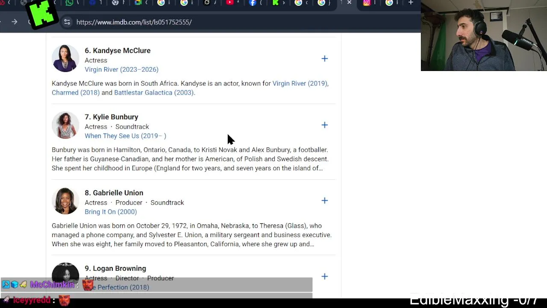
Task: Go forward in browser history
Action: point(14,22)
